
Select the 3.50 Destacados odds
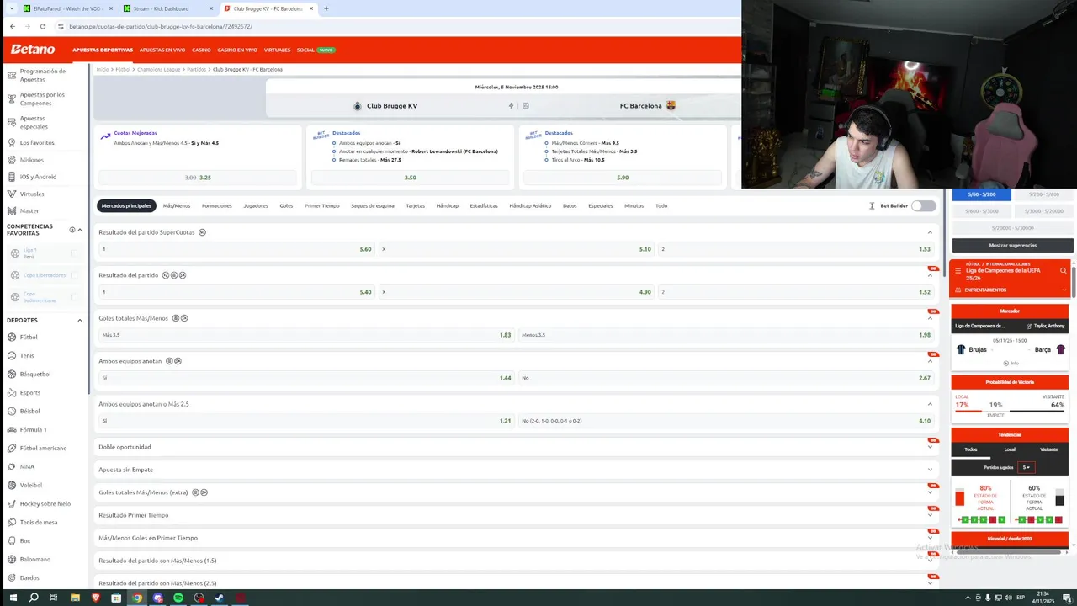coord(410,178)
